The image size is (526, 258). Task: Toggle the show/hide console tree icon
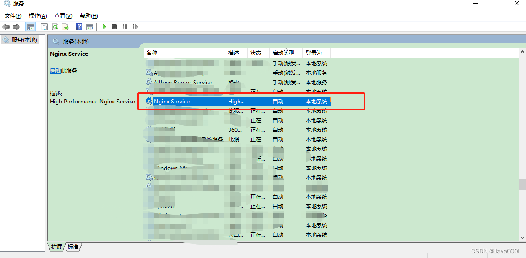[30, 27]
